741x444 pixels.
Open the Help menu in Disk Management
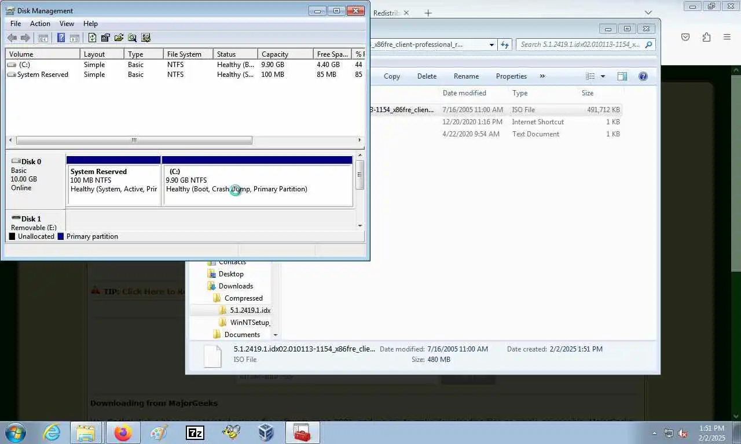point(90,24)
